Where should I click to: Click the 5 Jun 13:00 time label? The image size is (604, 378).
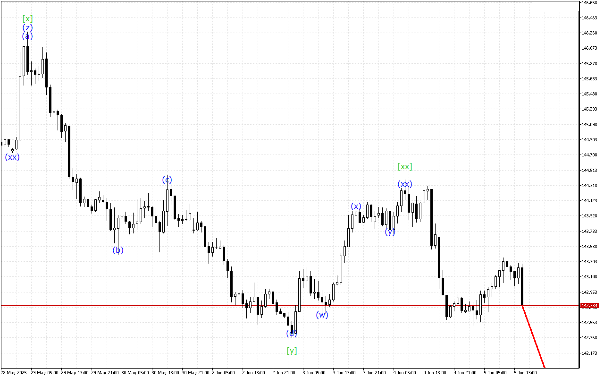coord(526,372)
